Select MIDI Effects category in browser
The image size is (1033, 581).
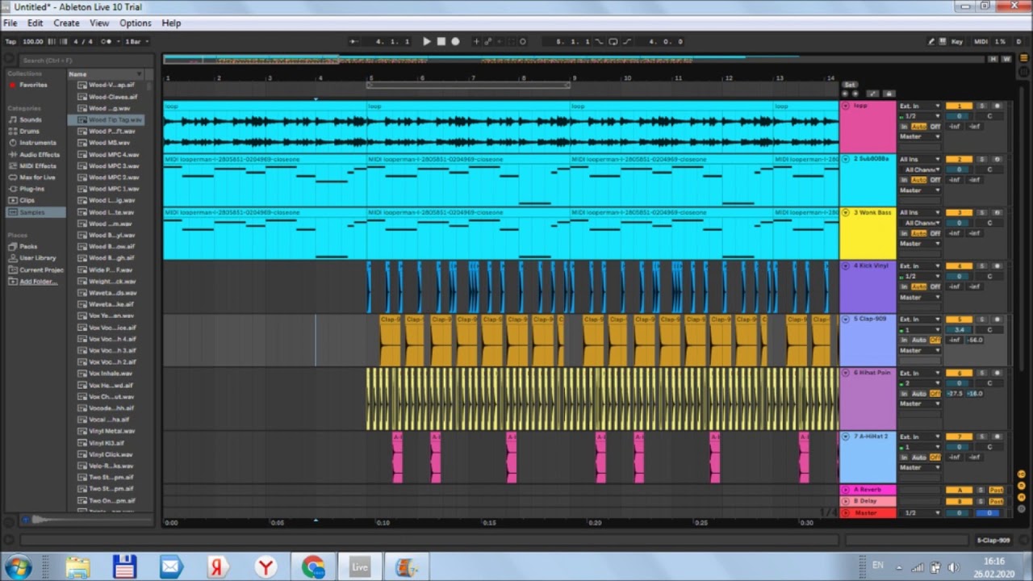pos(38,165)
